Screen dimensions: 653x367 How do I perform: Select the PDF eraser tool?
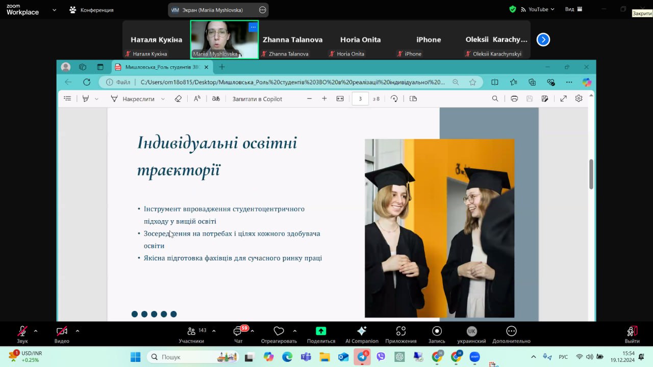pyautogui.click(x=178, y=99)
